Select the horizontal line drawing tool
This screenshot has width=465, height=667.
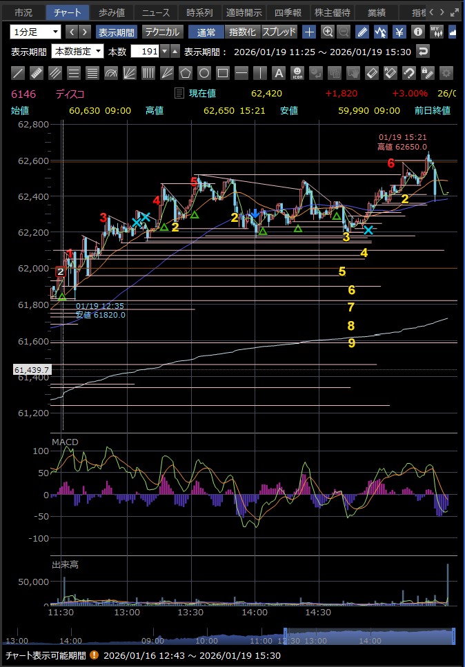click(241, 73)
